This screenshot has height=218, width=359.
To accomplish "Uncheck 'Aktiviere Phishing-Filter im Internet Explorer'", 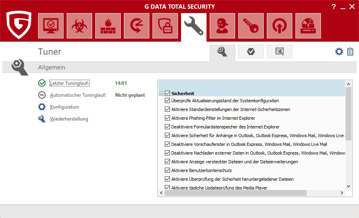I will click(x=167, y=118).
